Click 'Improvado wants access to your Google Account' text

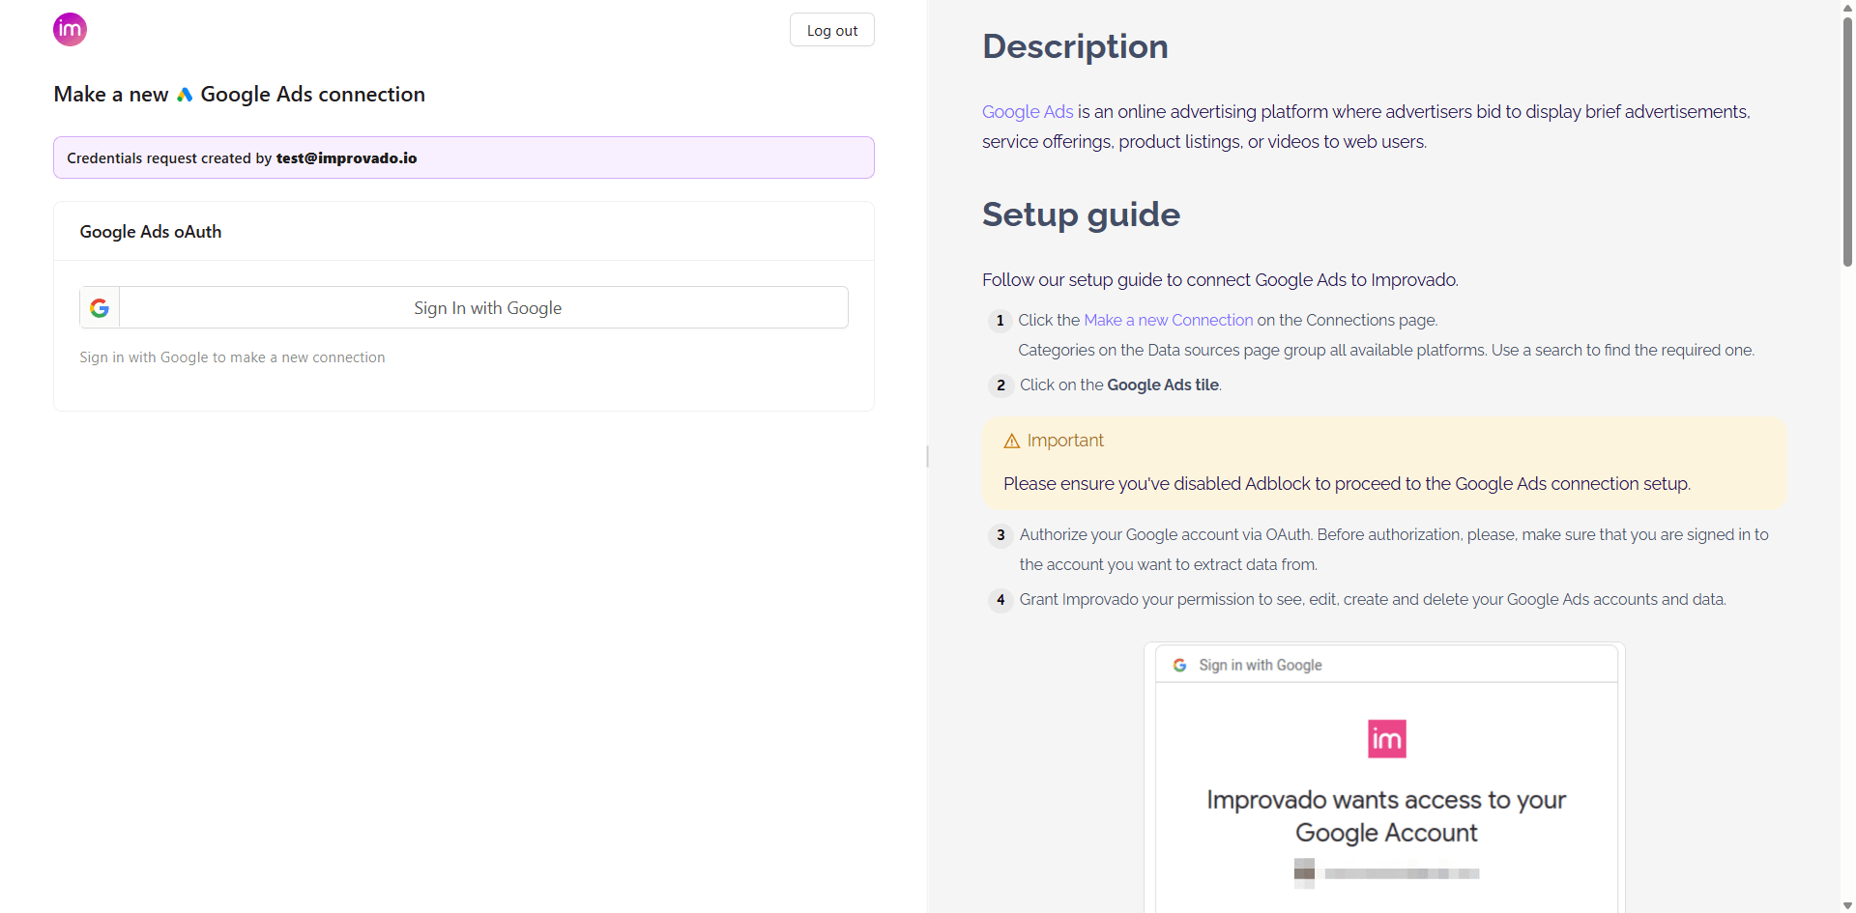coord(1386,816)
